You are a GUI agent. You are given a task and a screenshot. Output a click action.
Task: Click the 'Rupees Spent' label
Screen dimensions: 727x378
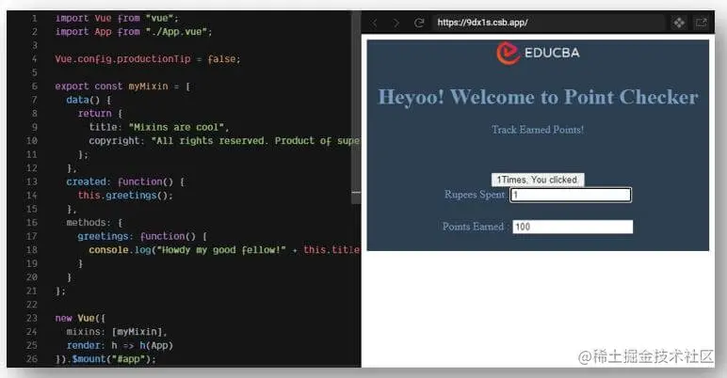point(475,195)
